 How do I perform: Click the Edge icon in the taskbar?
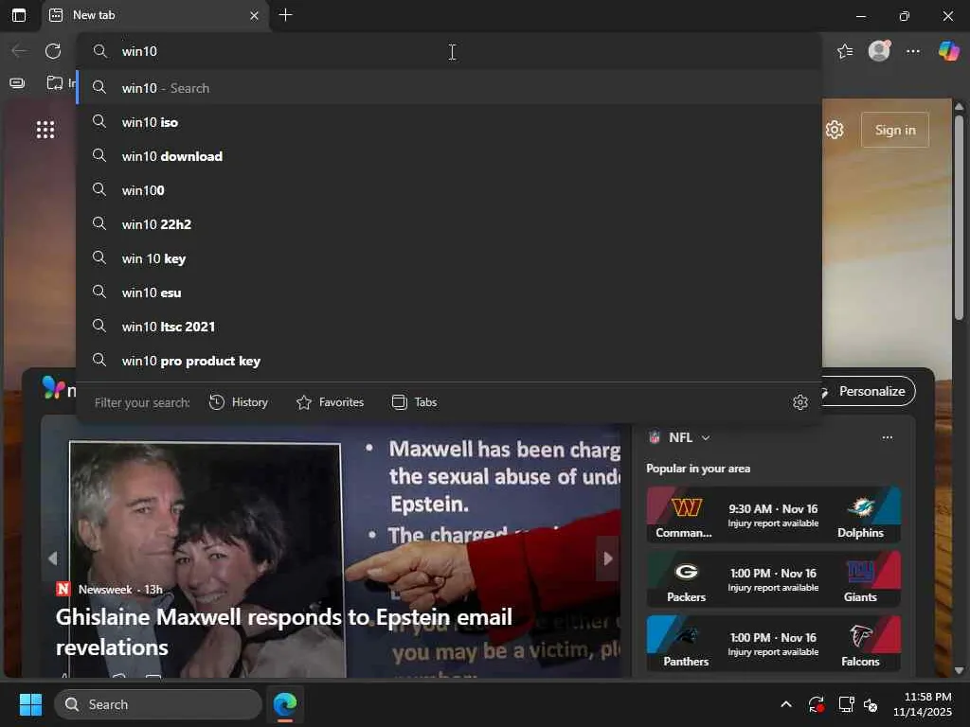[x=285, y=704]
